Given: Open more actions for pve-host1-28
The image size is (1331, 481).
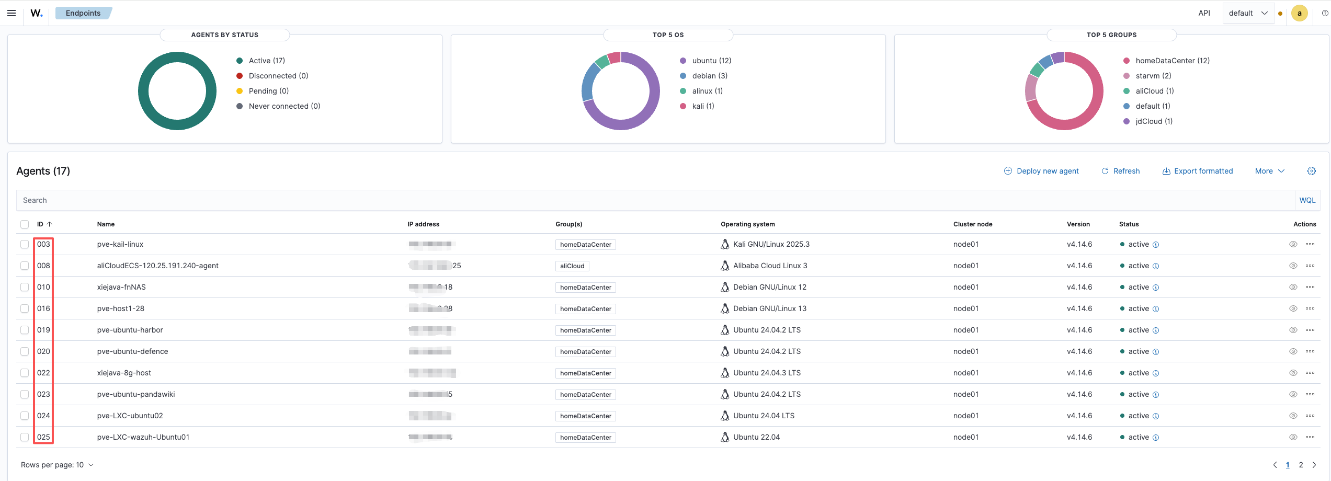Looking at the screenshot, I should [1310, 308].
